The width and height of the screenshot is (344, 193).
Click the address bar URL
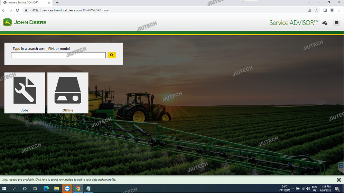[75, 10]
